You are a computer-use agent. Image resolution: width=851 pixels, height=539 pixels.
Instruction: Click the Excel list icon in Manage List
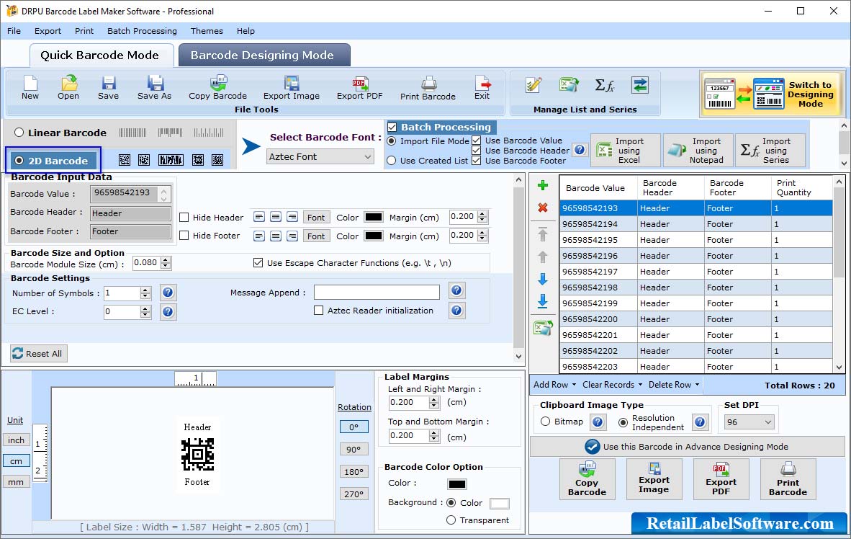coord(569,85)
